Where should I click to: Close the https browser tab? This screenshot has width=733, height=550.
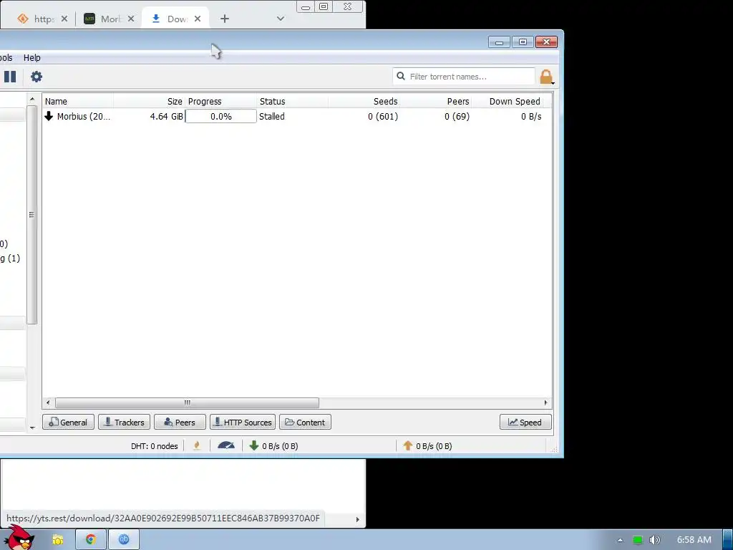(x=64, y=19)
